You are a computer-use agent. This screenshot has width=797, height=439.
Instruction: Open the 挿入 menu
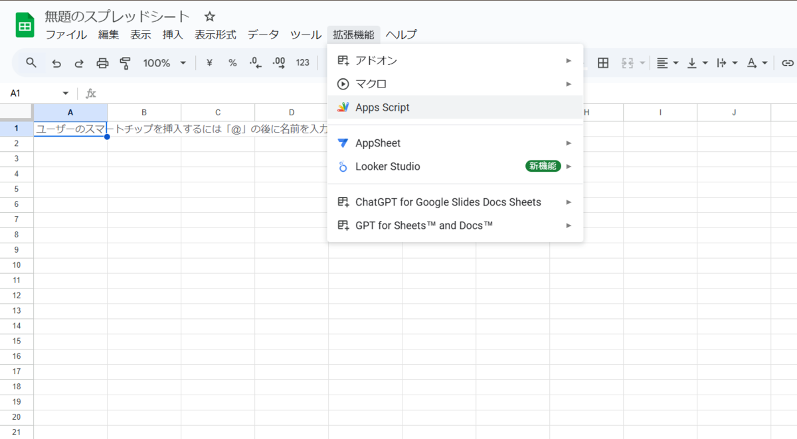click(173, 35)
